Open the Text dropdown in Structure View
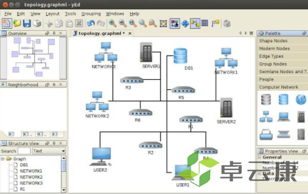Viewport: 308px width, 194px height. pos(49,151)
